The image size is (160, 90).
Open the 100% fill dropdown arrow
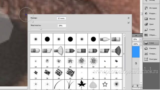pyautogui.click(x=140, y=44)
